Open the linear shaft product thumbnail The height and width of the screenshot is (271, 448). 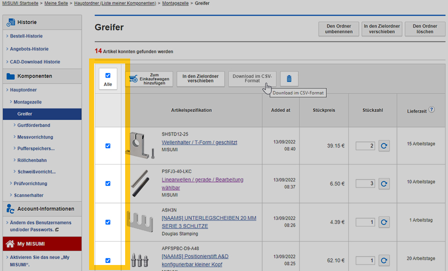click(x=140, y=183)
